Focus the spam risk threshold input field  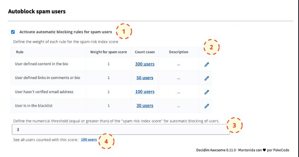tap(121, 130)
